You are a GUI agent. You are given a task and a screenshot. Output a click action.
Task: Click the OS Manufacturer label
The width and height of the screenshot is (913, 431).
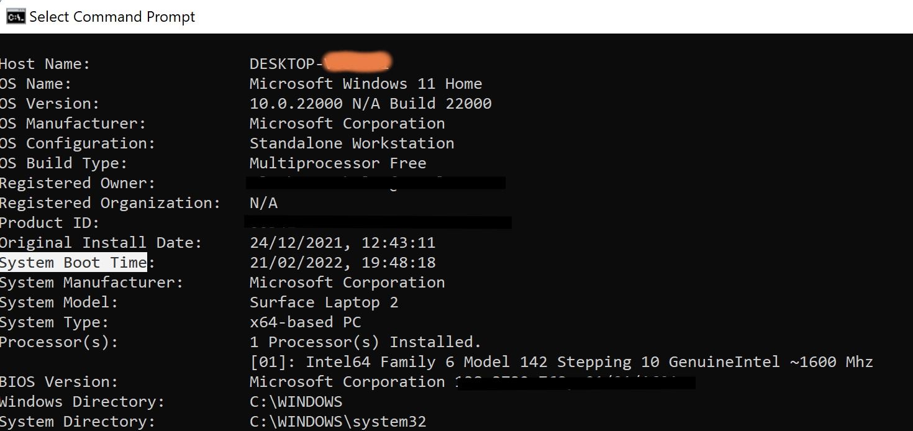click(x=73, y=124)
